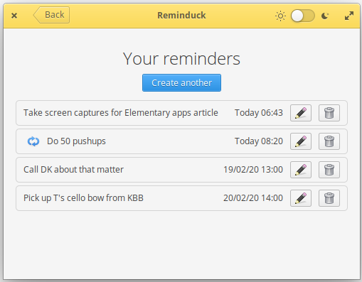This screenshot has width=362, height=282.
Task: Edit the cello bow pickup reminder
Action: point(301,198)
